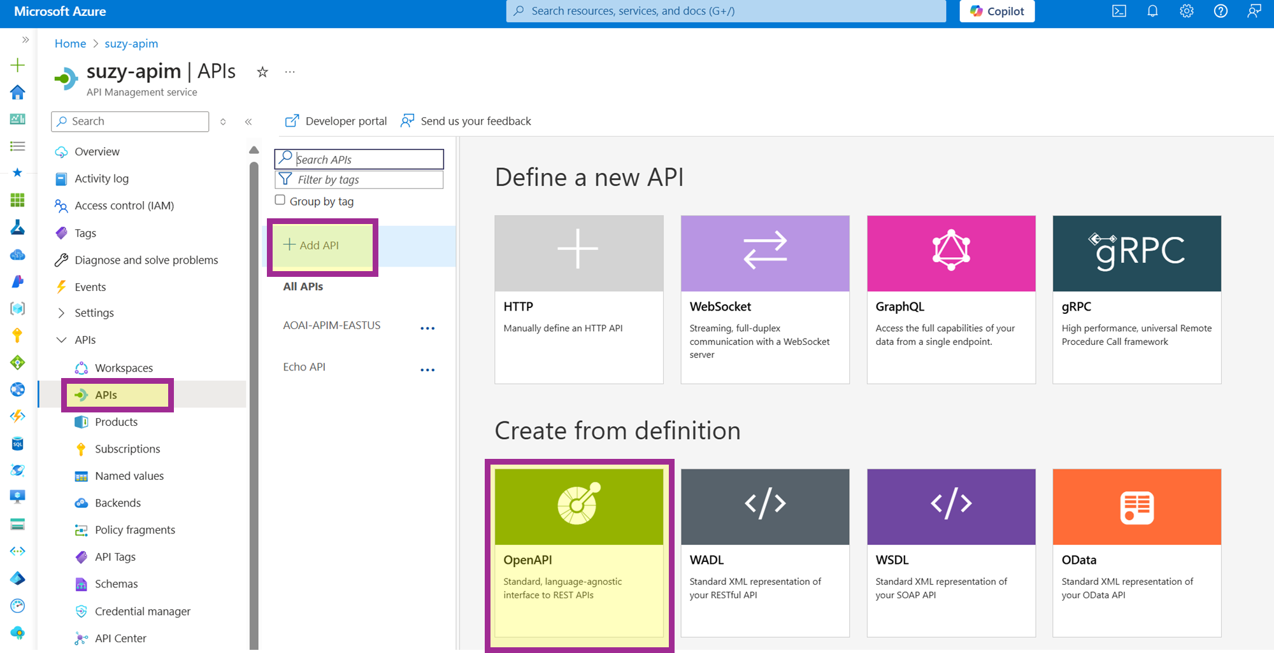Enable the Group by tag checkbox

tap(280, 200)
